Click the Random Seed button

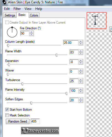click(18, 121)
